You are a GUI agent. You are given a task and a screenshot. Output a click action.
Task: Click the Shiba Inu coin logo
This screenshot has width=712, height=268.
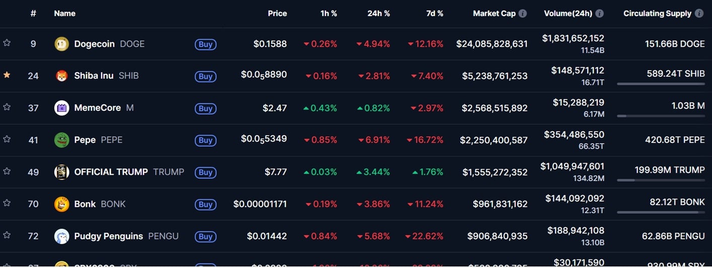coord(61,76)
